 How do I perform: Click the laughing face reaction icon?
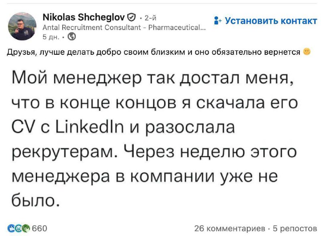click(x=18, y=228)
